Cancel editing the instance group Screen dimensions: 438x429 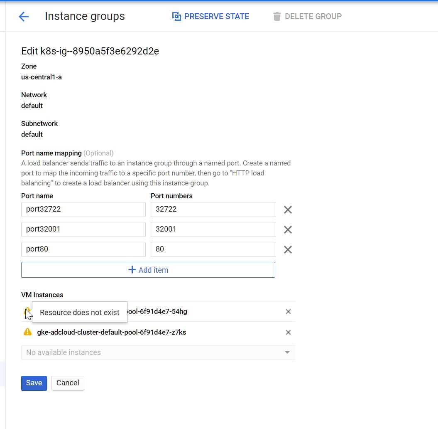[68, 383]
